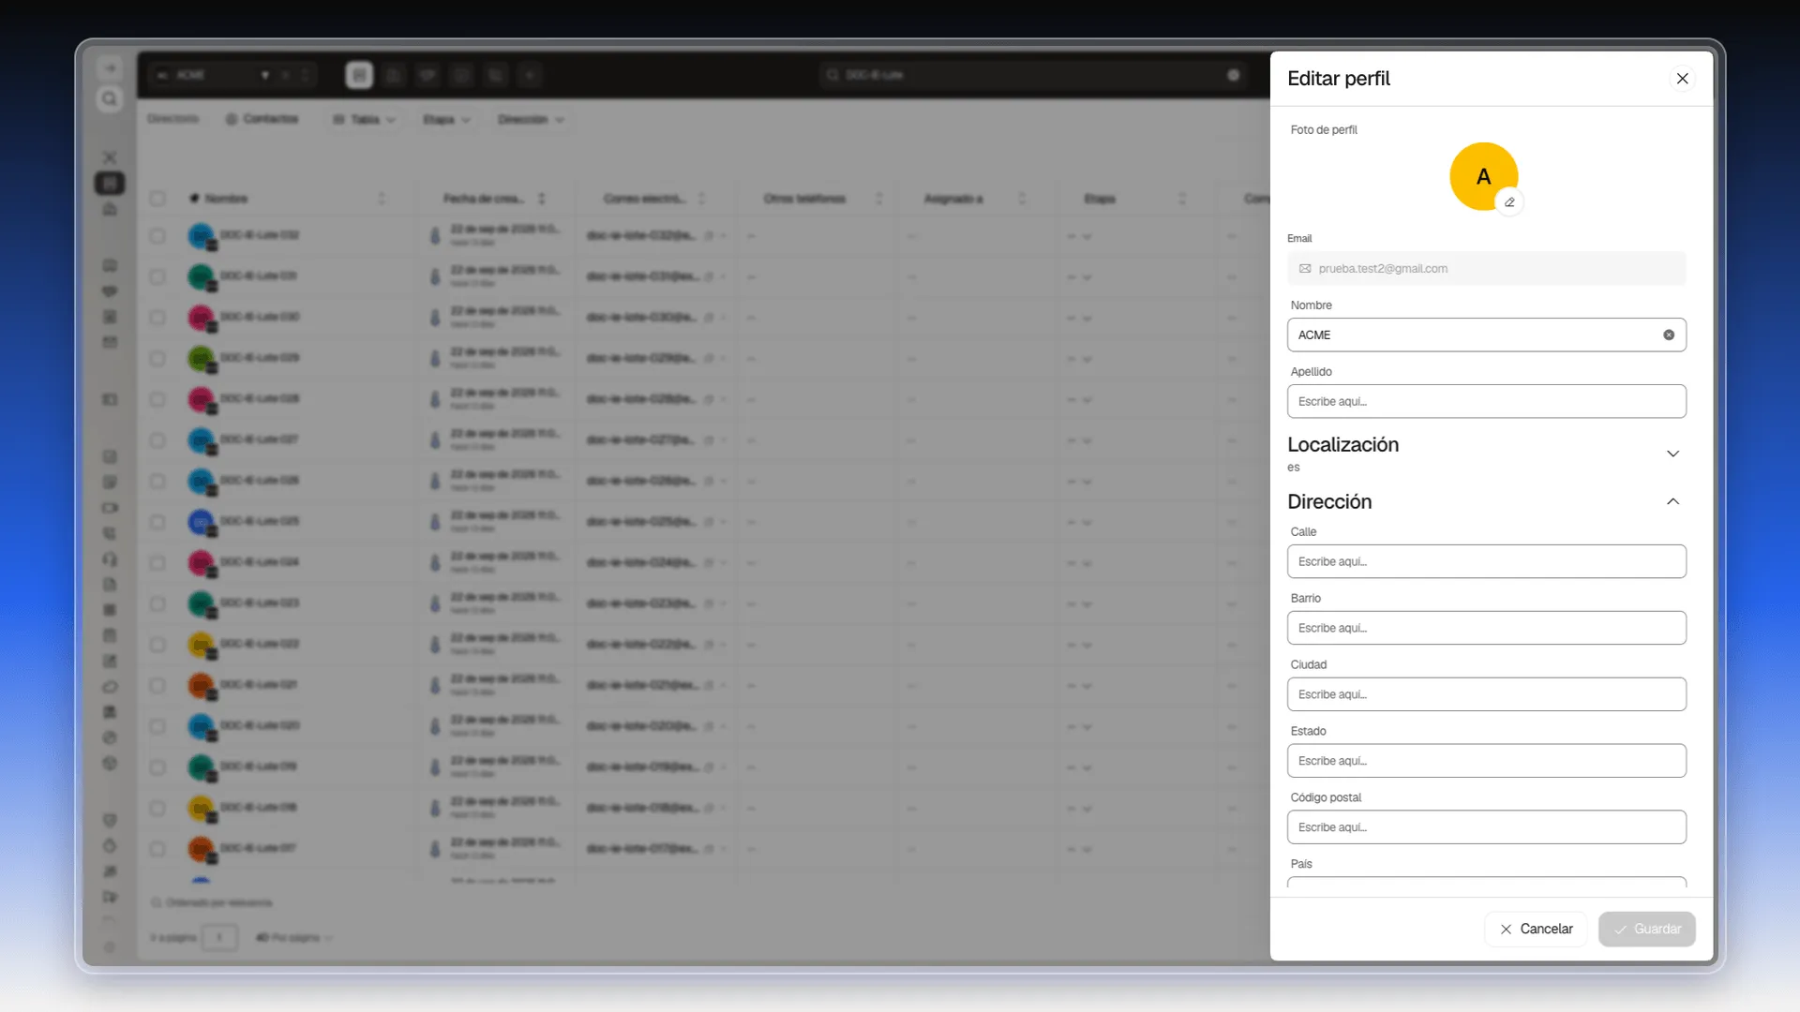Check the DOC-IE-Lote-032 row checkbox
Viewport: 1800px width, 1012px height.
click(x=157, y=235)
